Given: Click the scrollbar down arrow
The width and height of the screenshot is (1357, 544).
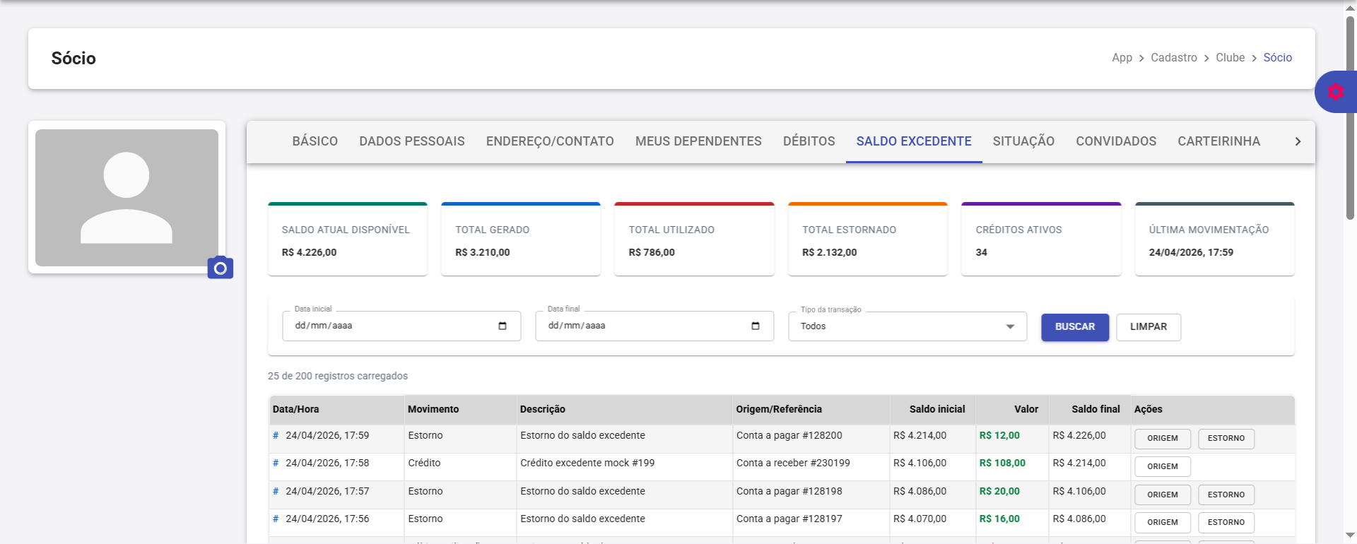Looking at the screenshot, I should tap(1350, 536).
